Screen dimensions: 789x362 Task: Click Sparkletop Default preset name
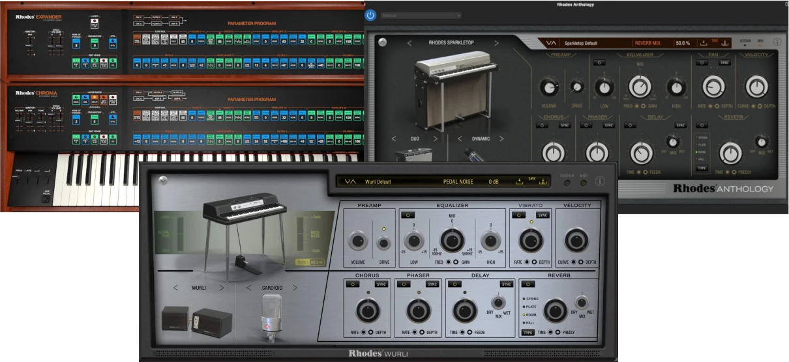coord(581,43)
